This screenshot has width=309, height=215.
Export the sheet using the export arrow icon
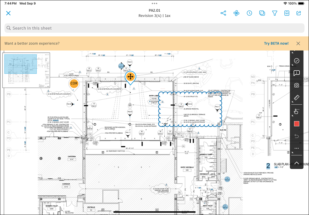coord(299,13)
